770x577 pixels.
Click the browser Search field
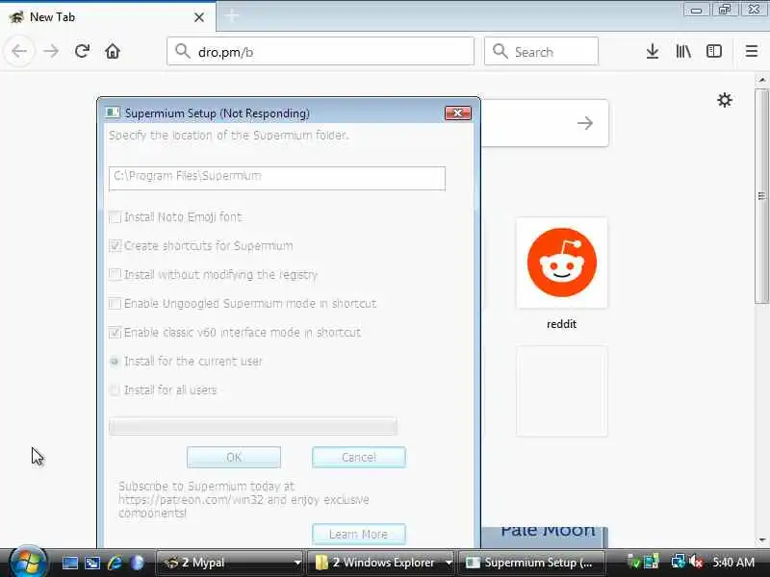[541, 51]
